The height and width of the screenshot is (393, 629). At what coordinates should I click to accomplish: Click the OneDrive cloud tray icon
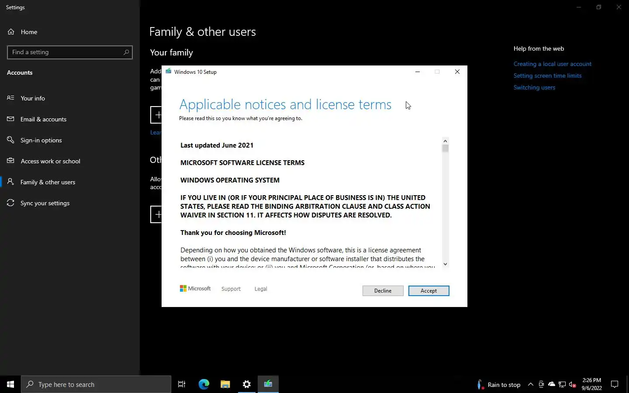(x=552, y=384)
